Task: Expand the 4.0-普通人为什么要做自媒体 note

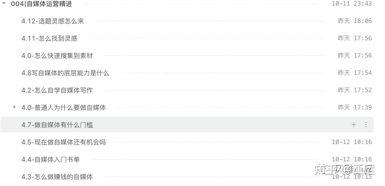Action: click(x=15, y=107)
